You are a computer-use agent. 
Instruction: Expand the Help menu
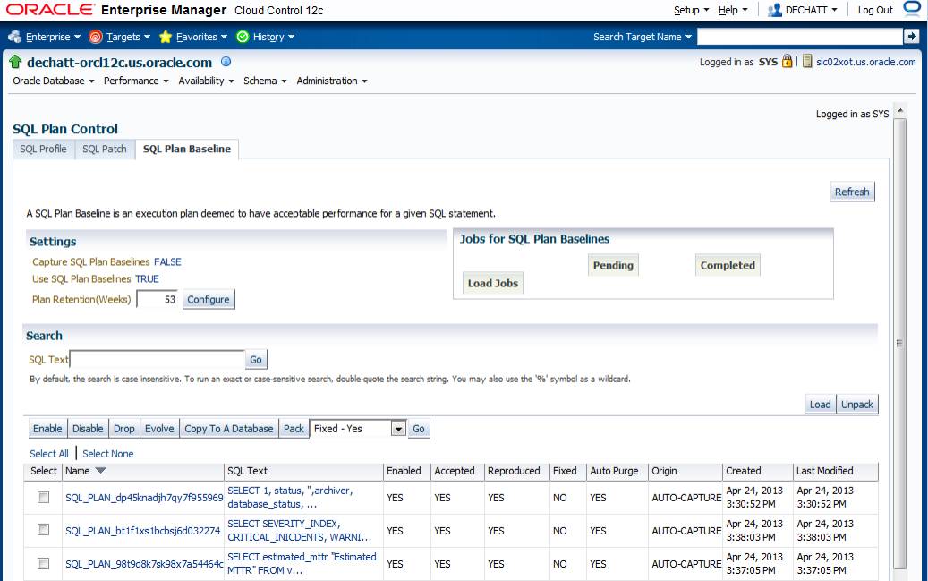pos(733,10)
